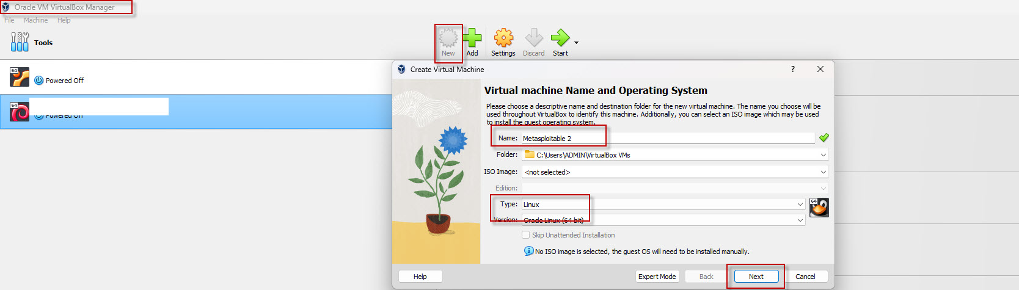Start the machine with the green arrow
The image size is (1019, 290).
560,38
